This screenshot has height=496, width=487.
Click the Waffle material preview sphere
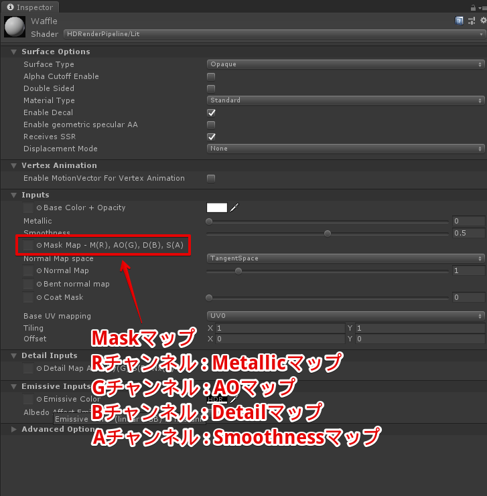pos(15,27)
